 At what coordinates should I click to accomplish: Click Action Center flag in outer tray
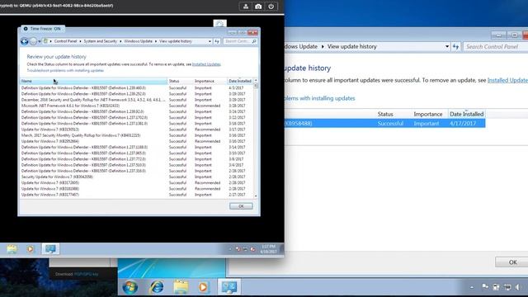[485, 287]
